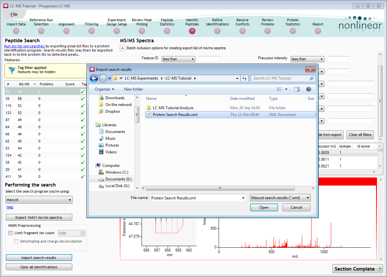
Task: Click the tag filter funnel icon
Action: point(12,70)
